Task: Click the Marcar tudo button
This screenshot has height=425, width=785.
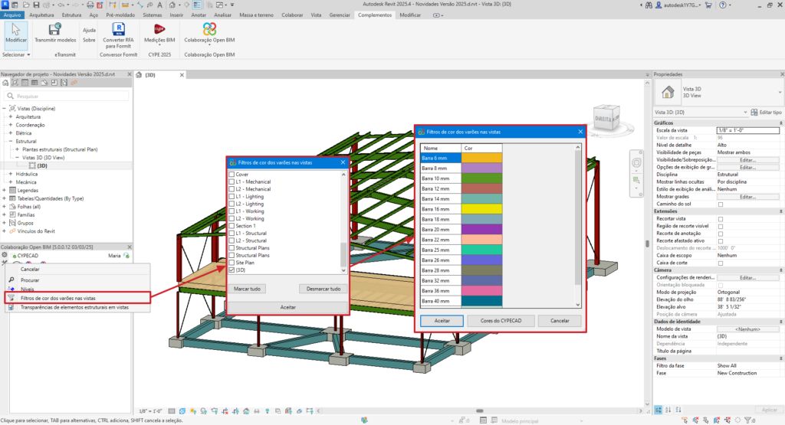Action: coord(248,289)
